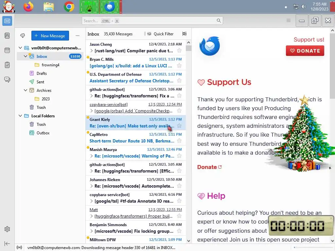Screen dimensions: 335x251
Task: Expand the microsoft/vscode Warning thread
Action: (x=92, y=156)
